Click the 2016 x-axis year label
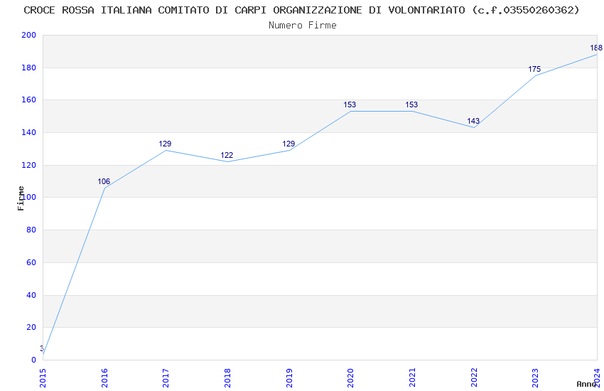The image size is (604, 391). [104, 378]
